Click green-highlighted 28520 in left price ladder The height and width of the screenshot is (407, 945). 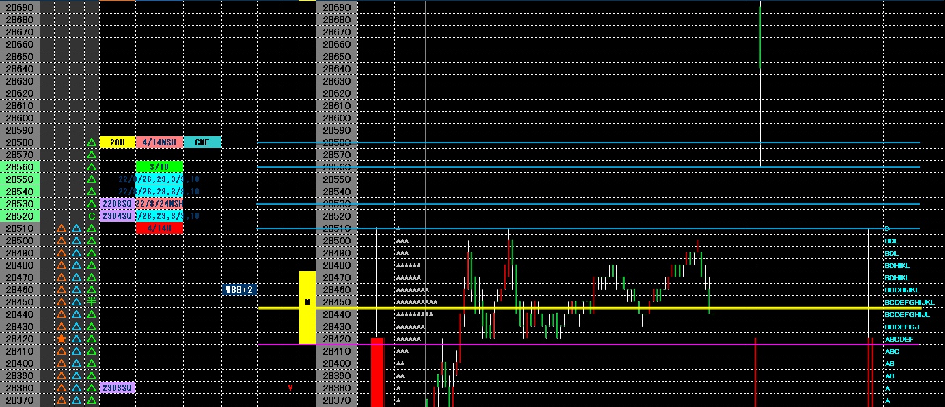[x=20, y=216]
